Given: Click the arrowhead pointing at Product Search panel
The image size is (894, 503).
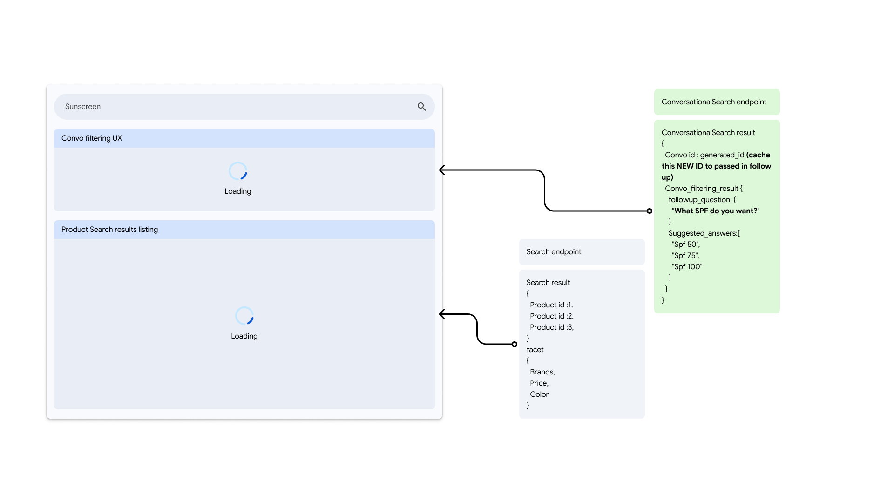Looking at the screenshot, I should click(x=442, y=315).
